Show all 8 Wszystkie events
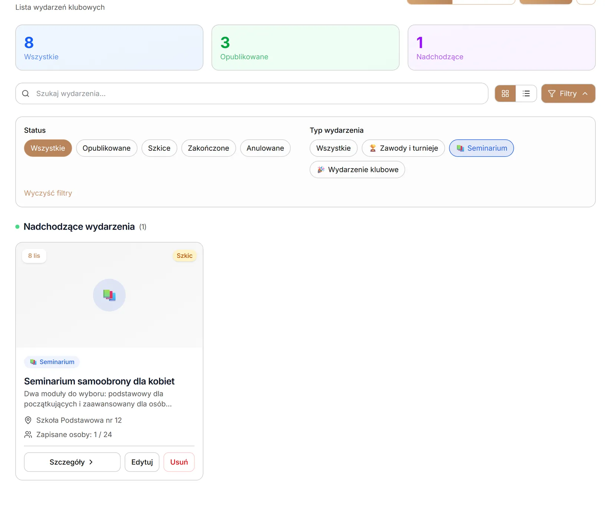Screen dimensions: 608x506 (x=109, y=48)
